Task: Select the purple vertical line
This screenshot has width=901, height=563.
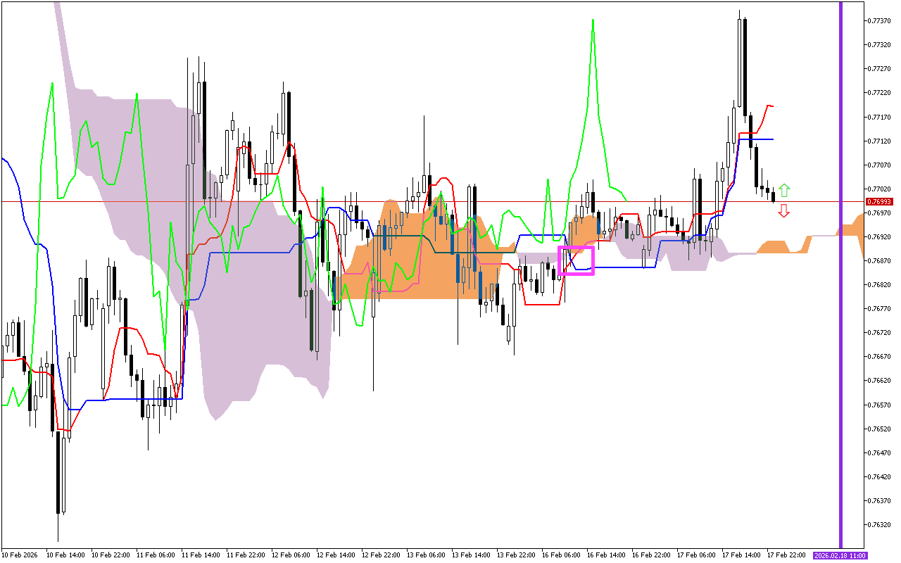Action: point(840,281)
